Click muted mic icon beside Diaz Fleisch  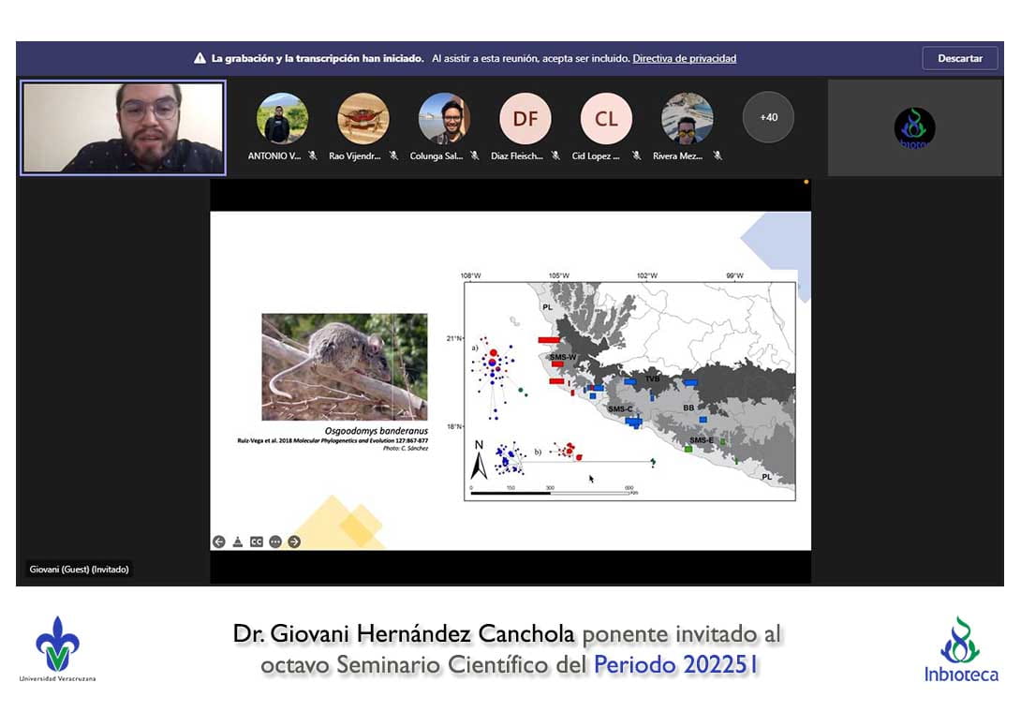(555, 156)
